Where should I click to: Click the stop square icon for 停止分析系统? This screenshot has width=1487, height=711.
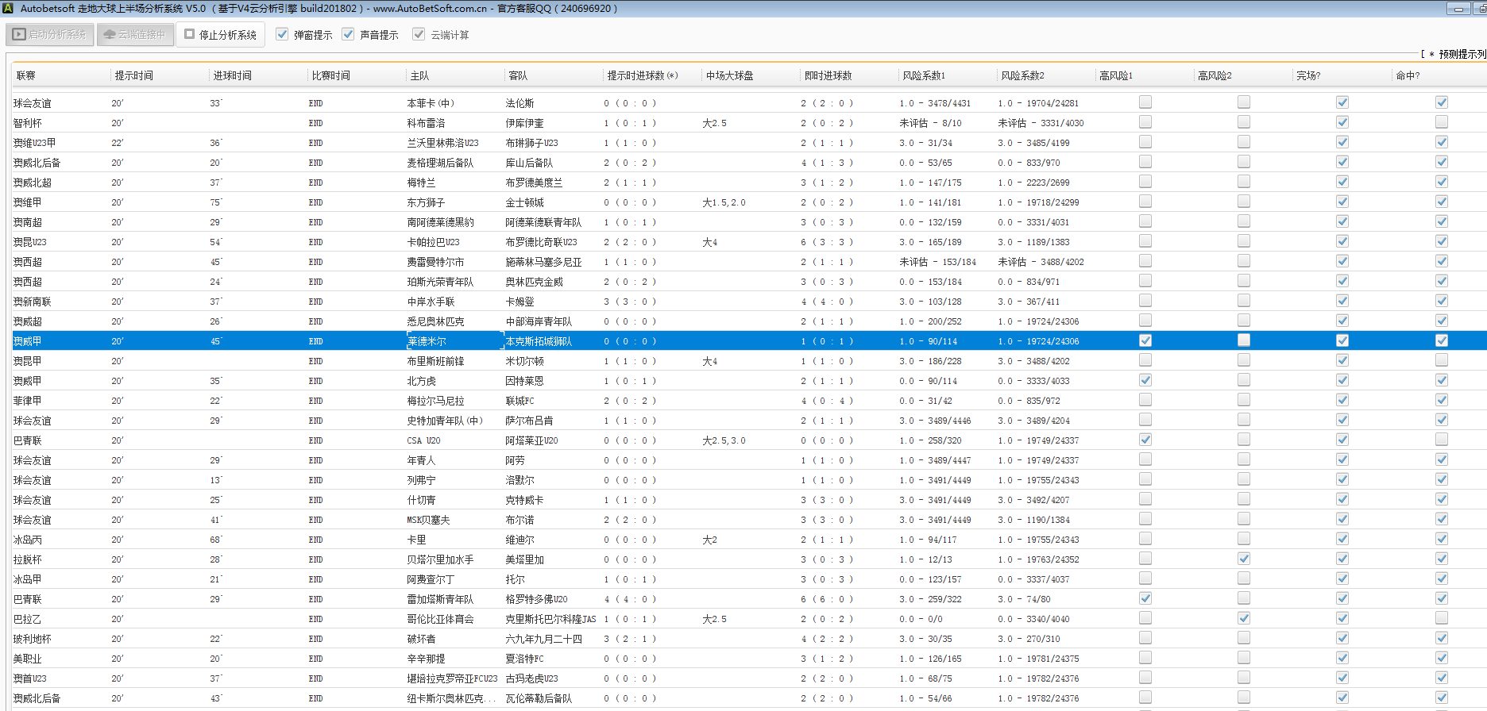pos(190,34)
